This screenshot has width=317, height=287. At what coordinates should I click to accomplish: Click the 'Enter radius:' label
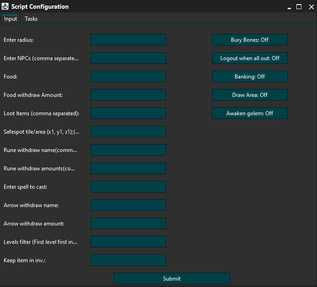click(19, 40)
